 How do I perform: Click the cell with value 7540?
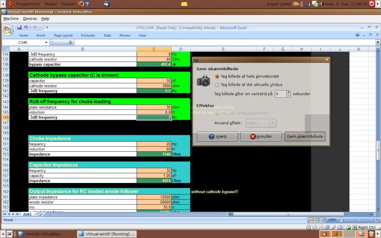pos(154,154)
